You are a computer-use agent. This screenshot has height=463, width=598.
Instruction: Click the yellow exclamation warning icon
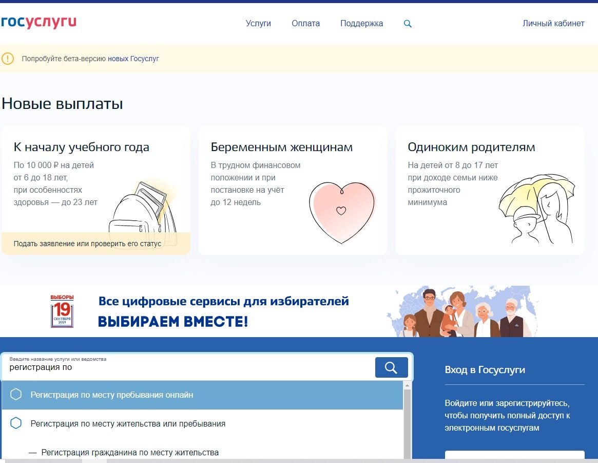pyautogui.click(x=8, y=59)
